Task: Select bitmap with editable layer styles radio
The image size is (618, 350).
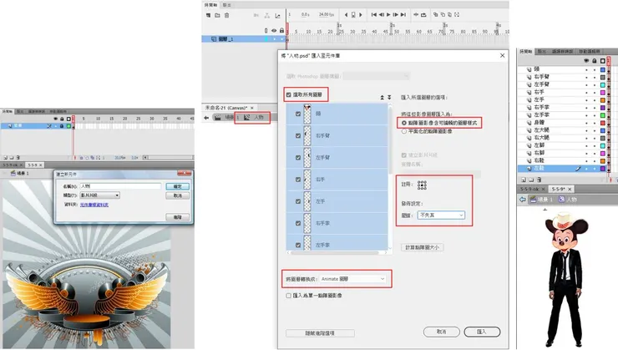Action: pyautogui.click(x=404, y=123)
